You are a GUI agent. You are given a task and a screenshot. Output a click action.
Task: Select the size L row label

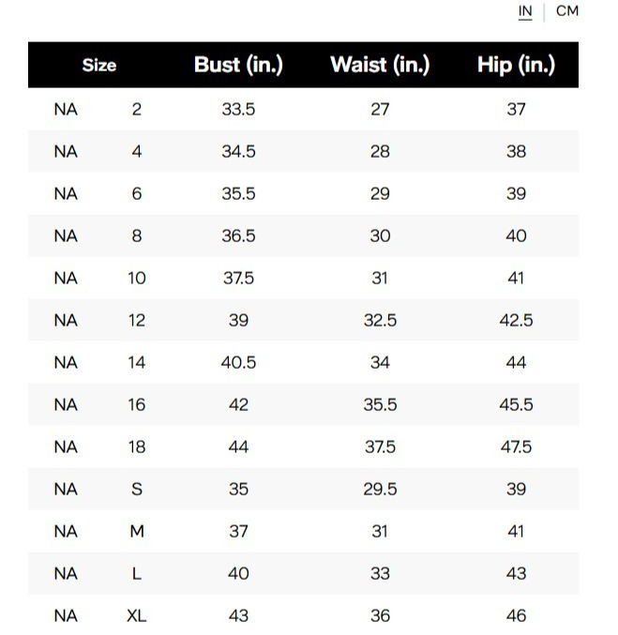(x=137, y=573)
